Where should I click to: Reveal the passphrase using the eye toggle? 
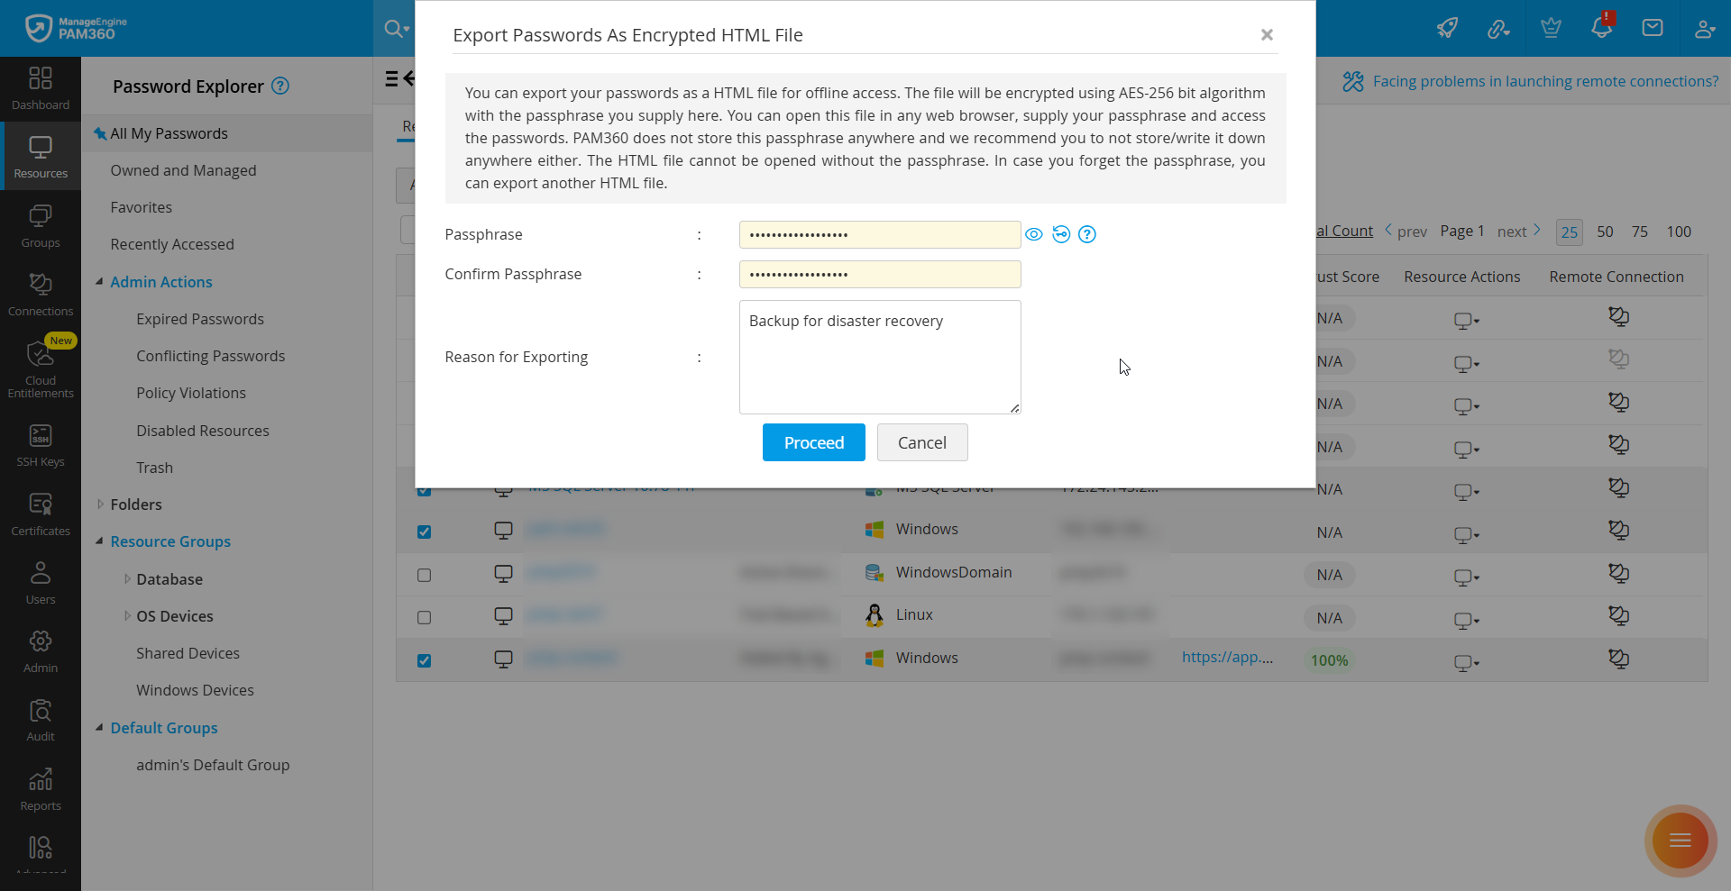point(1034,234)
